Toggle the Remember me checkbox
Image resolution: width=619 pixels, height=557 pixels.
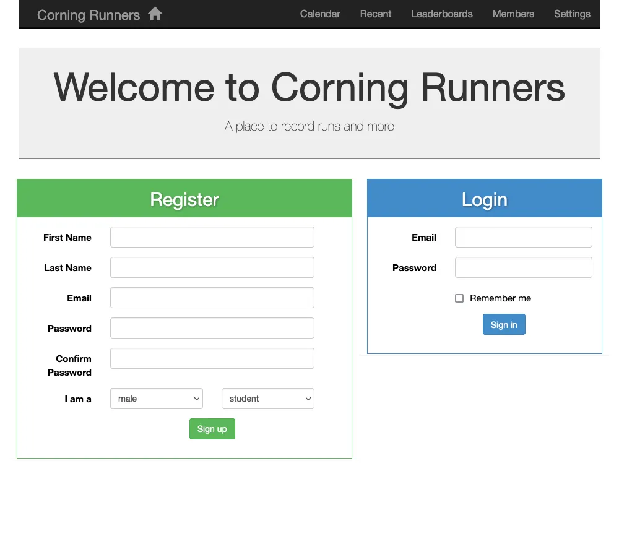459,298
